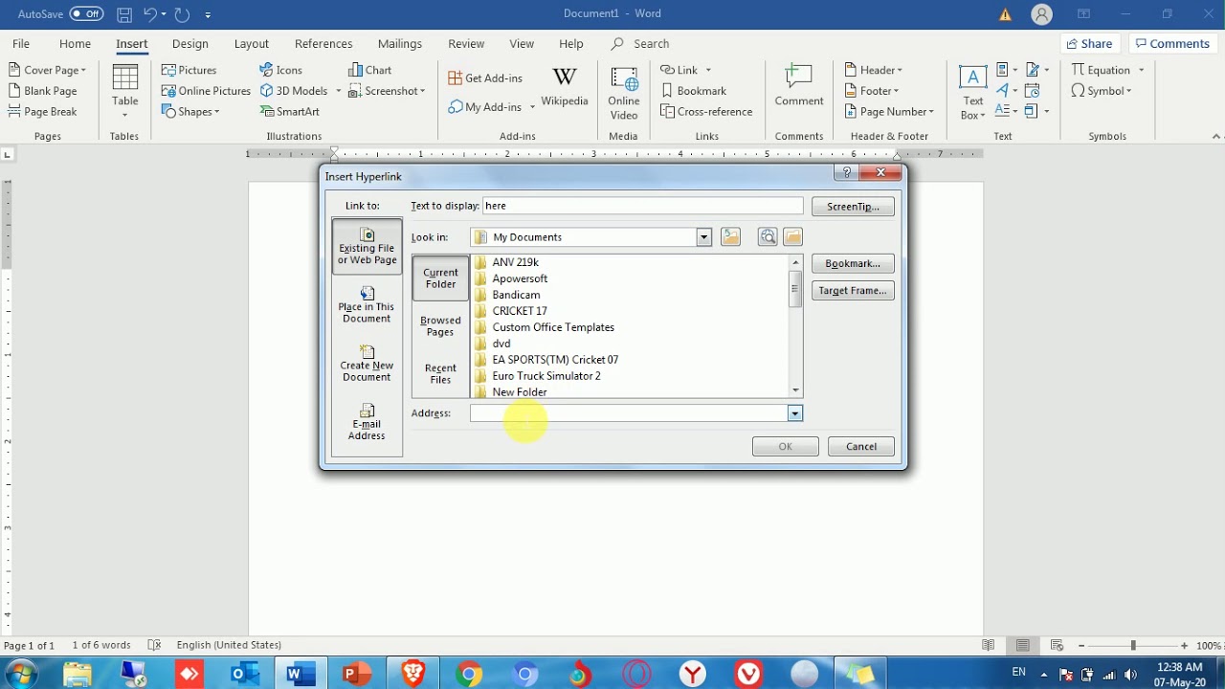Click the Bookmark button in the dialog
1225x689 pixels.
(x=853, y=264)
